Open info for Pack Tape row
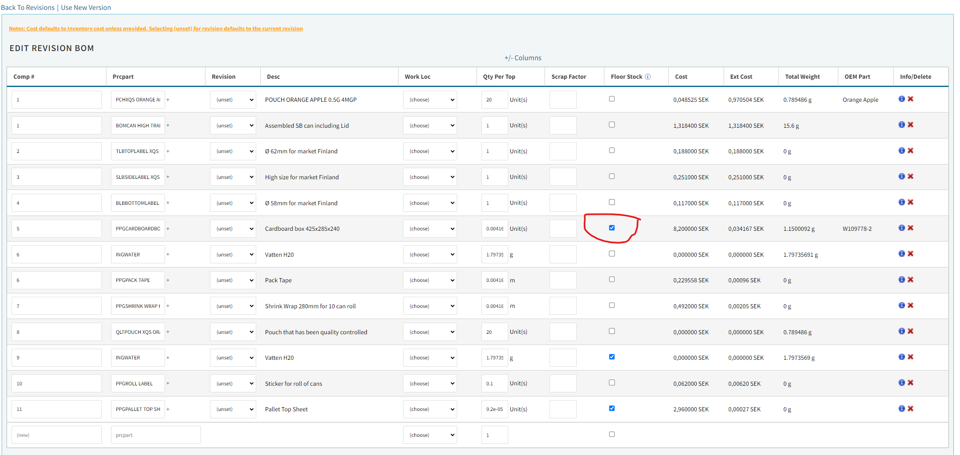 click(x=901, y=279)
